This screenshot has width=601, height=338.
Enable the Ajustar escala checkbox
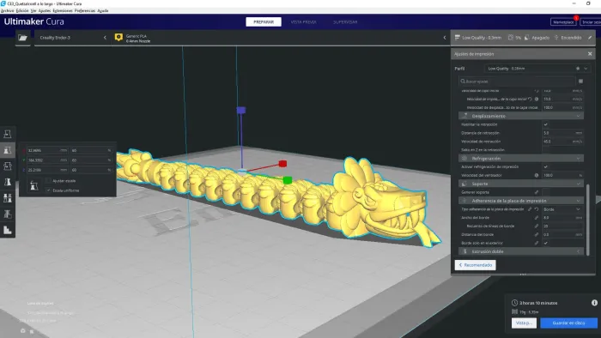tap(48, 180)
